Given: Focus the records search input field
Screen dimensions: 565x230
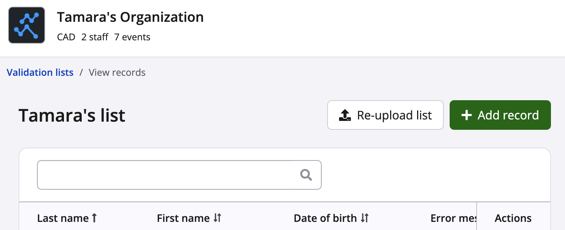Looking at the screenshot, I should click(x=164, y=175).
